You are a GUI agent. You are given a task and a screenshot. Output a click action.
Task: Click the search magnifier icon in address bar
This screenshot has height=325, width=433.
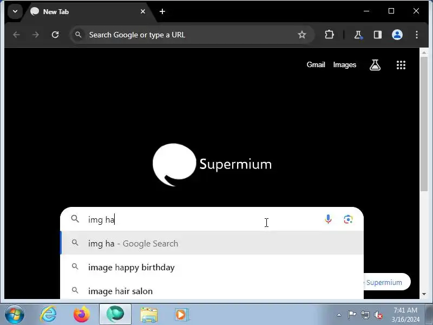click(78, 35)
